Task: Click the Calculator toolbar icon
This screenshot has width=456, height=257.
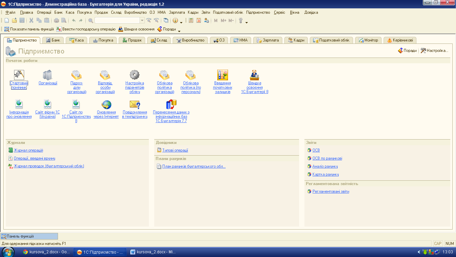Action: coord(191,20)
